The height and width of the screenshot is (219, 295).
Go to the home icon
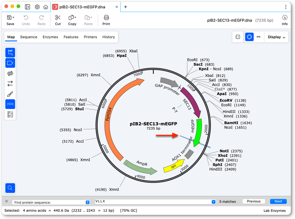pyautogui.click(x=46, y=7)
